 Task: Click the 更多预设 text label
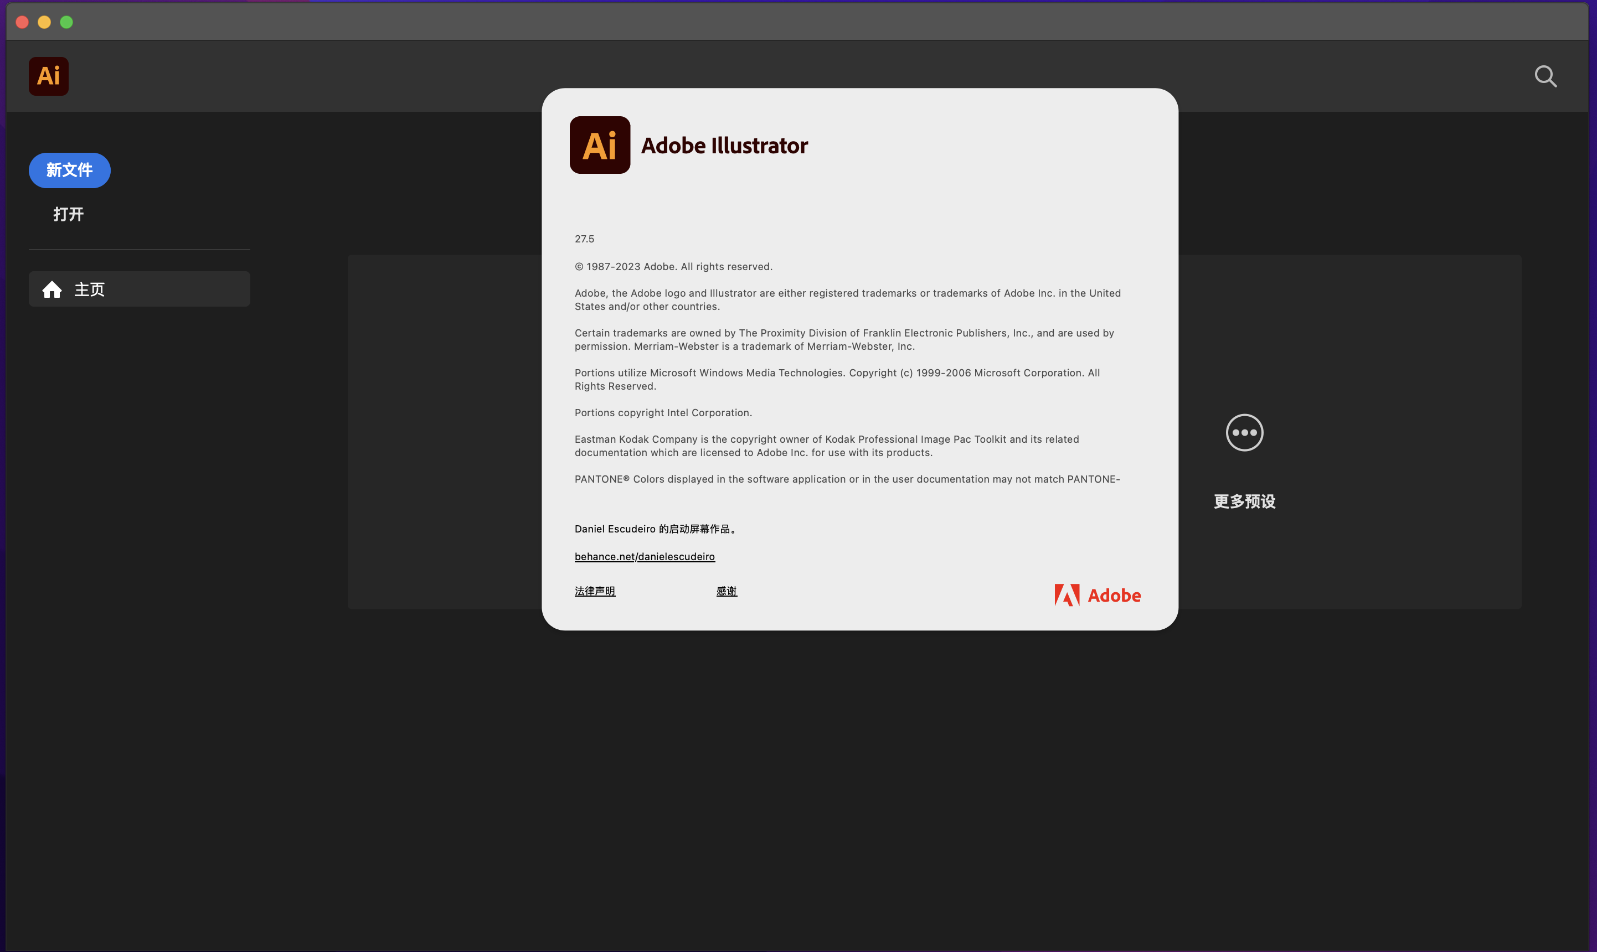tap(1244, 501)
